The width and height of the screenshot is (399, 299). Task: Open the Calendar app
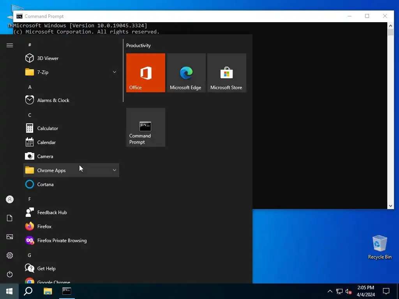coord(71,142)
